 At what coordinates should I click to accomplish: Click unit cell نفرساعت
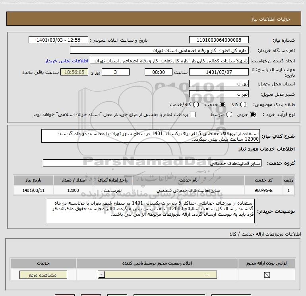coord(112,190)
